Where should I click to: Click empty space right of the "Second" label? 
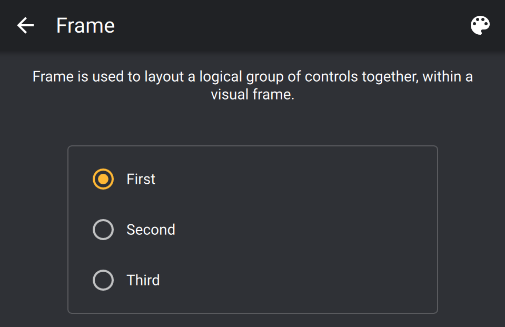pyautogui.click(x=305, y=230)
